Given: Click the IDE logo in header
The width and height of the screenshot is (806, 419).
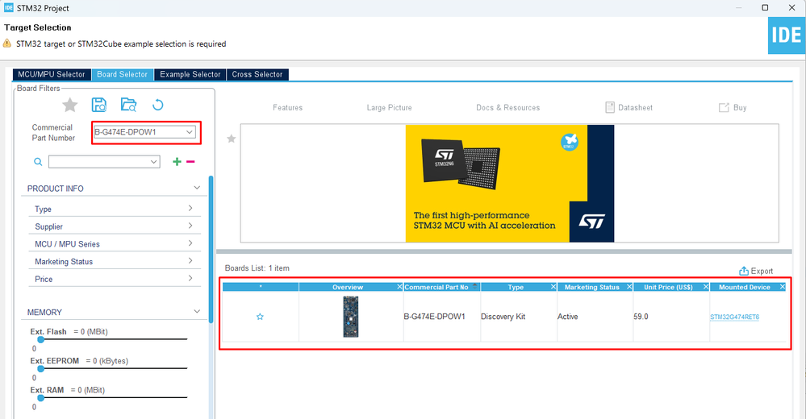Looking at the screenshot, I should point(787,35).
